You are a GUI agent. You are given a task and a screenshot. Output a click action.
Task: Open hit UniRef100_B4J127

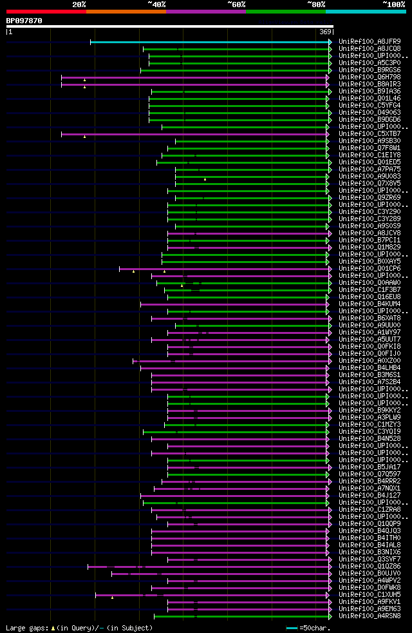[370, 496]
